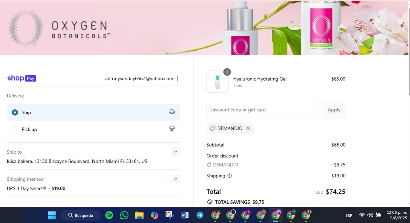Image resolution: width=410 pixels, height=223 pixels.
Task: Select the Pick up delivery option
Action: click(x=93, y=129)
